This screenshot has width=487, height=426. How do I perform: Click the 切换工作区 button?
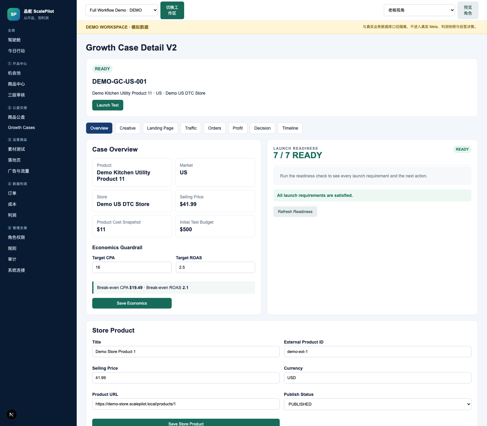pyautogui.click(x=172, y=10)
